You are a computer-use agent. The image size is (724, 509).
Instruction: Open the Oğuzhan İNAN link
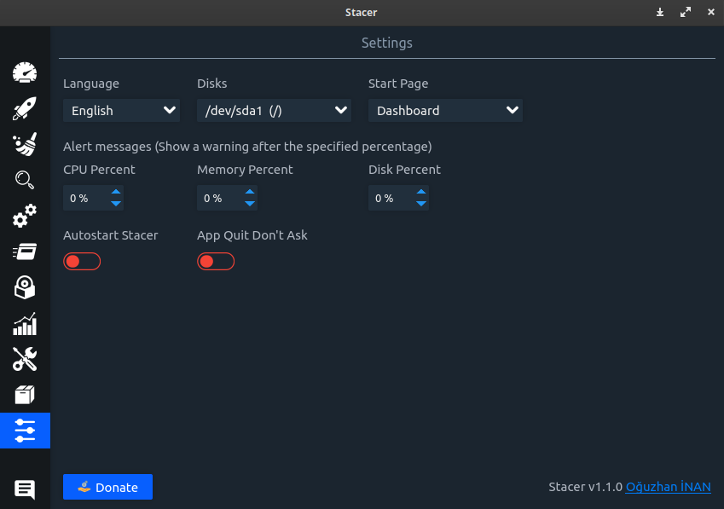tap(668, 487)
